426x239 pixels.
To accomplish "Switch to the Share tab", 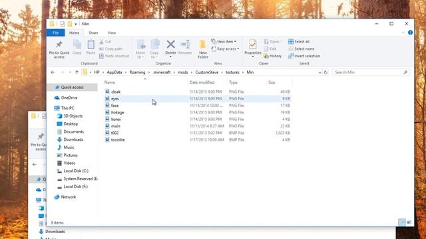I will [x=93, y=33].
